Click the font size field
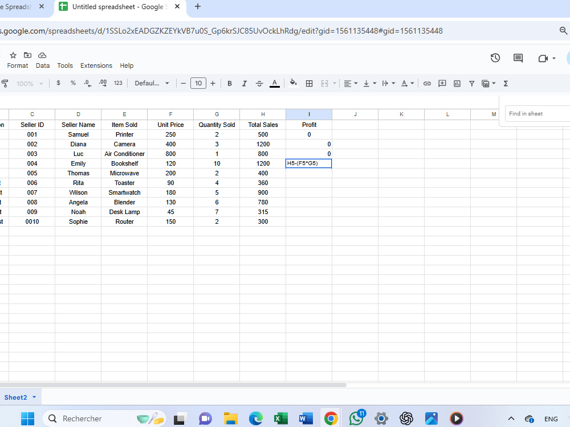 point(198,83)
